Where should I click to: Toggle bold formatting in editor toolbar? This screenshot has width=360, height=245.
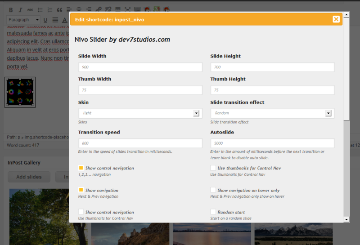(x=11, y=10)
